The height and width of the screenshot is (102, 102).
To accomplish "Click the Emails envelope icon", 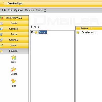I will (x=1, y=23).
